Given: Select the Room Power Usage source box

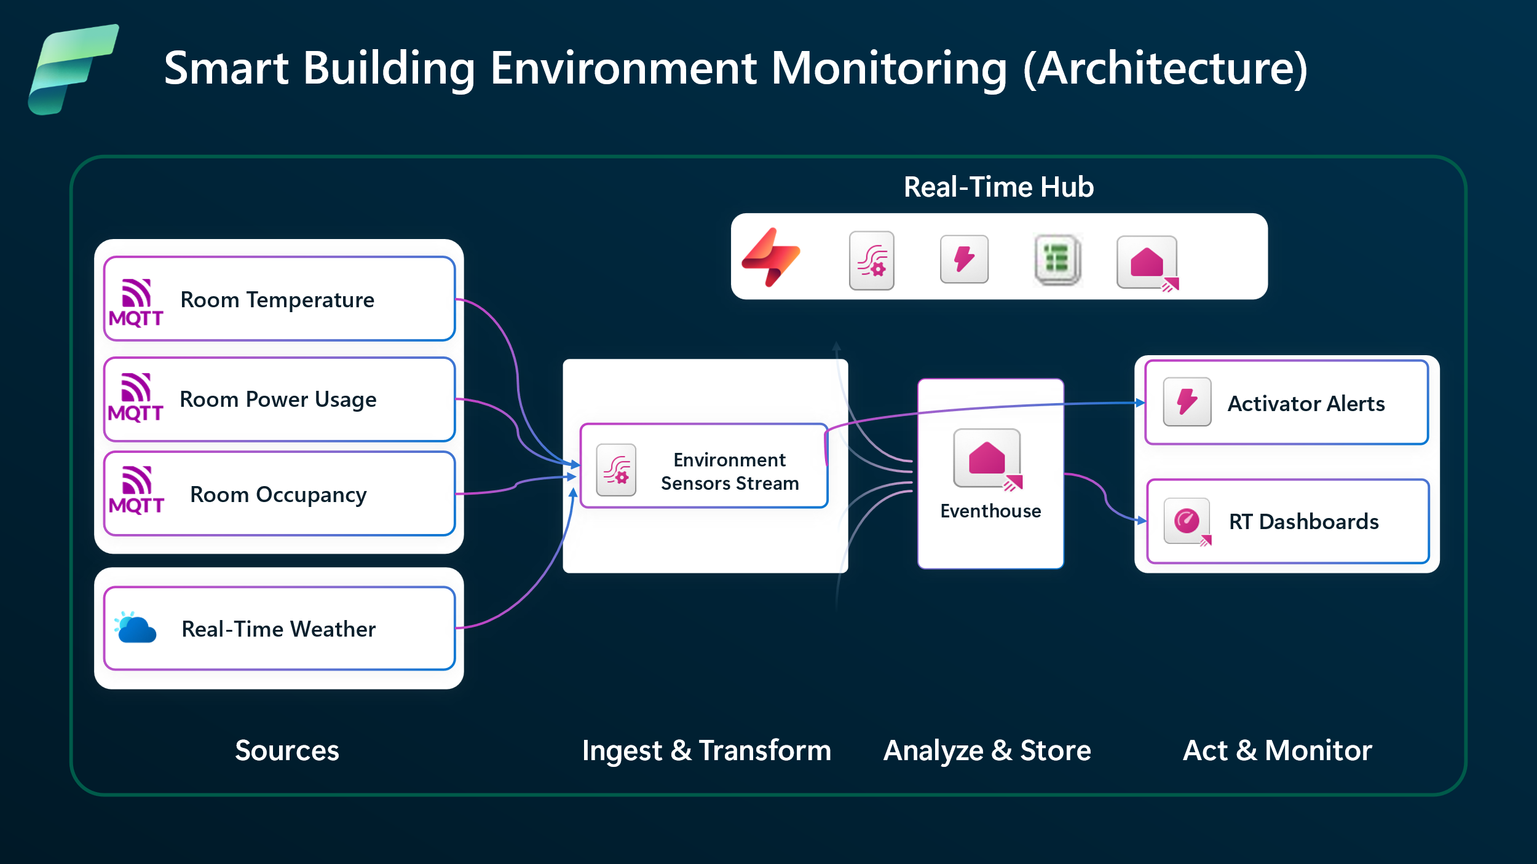Looking at the screenshot, I should (x=280, y=399).
